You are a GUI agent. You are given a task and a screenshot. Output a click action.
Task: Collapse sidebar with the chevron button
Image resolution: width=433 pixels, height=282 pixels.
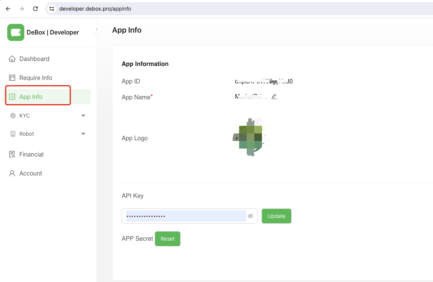point(97,29)
